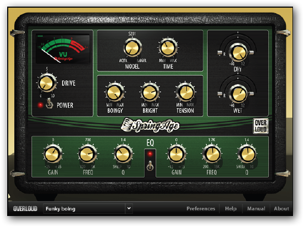Flip the POWER toggle switch

(49, 103)
